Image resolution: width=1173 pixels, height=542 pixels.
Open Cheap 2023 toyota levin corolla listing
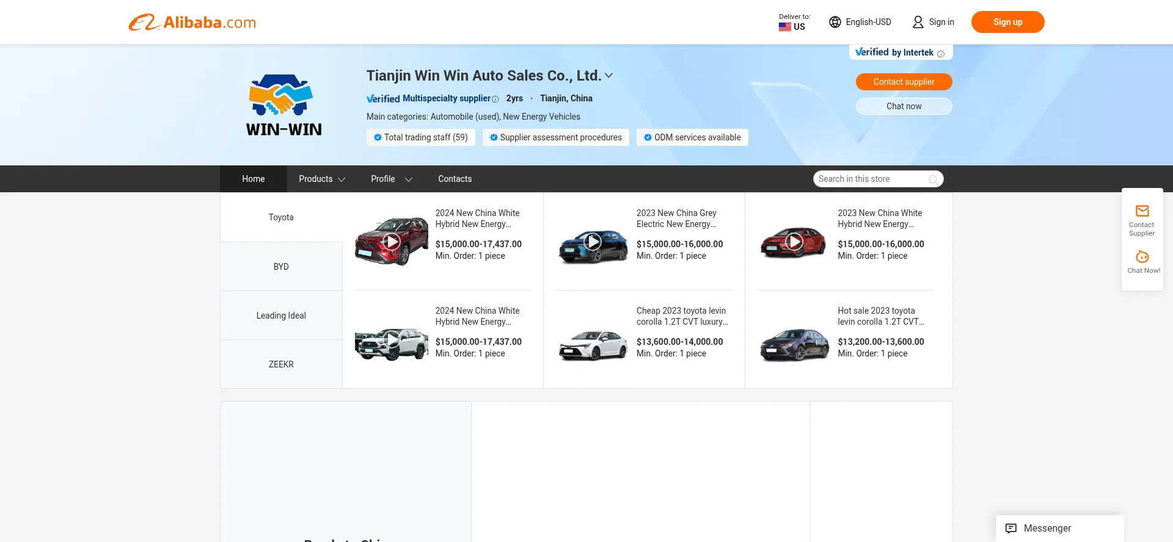pos(682,316)
